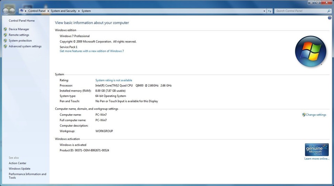Expand the arrow before Control Panel breadcrumb
Viewport: 334px width, 186px height.
click(x=25, y=11)
